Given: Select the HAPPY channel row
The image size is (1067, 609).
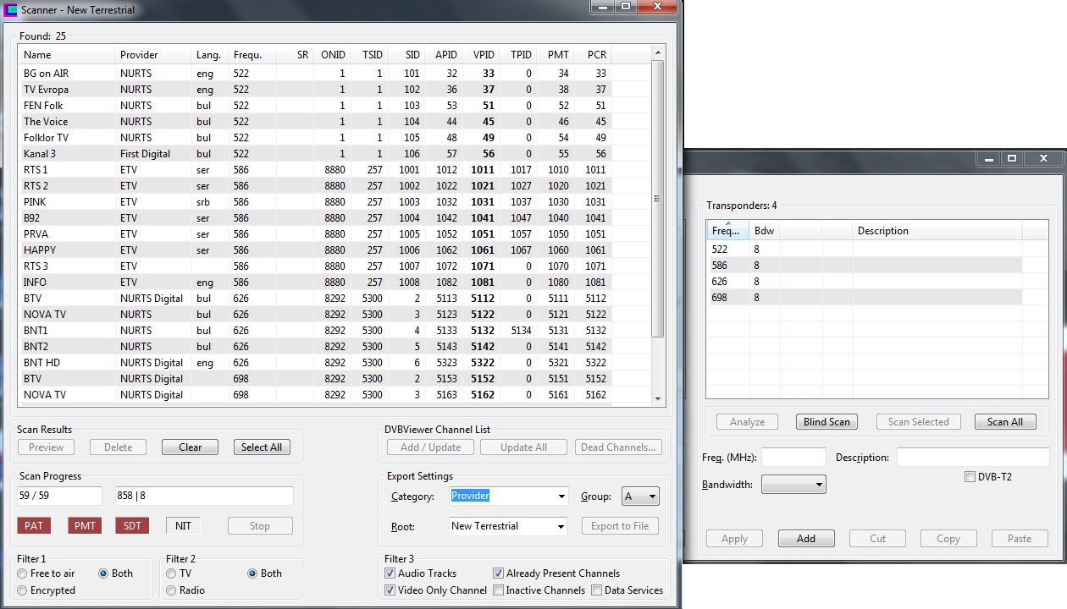Looking at the screenshot, I should pos(334,250).
